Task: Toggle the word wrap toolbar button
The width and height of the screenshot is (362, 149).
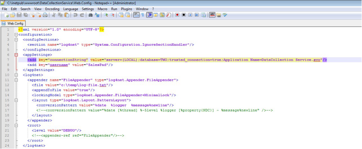Action: click(x=136, y=15)
